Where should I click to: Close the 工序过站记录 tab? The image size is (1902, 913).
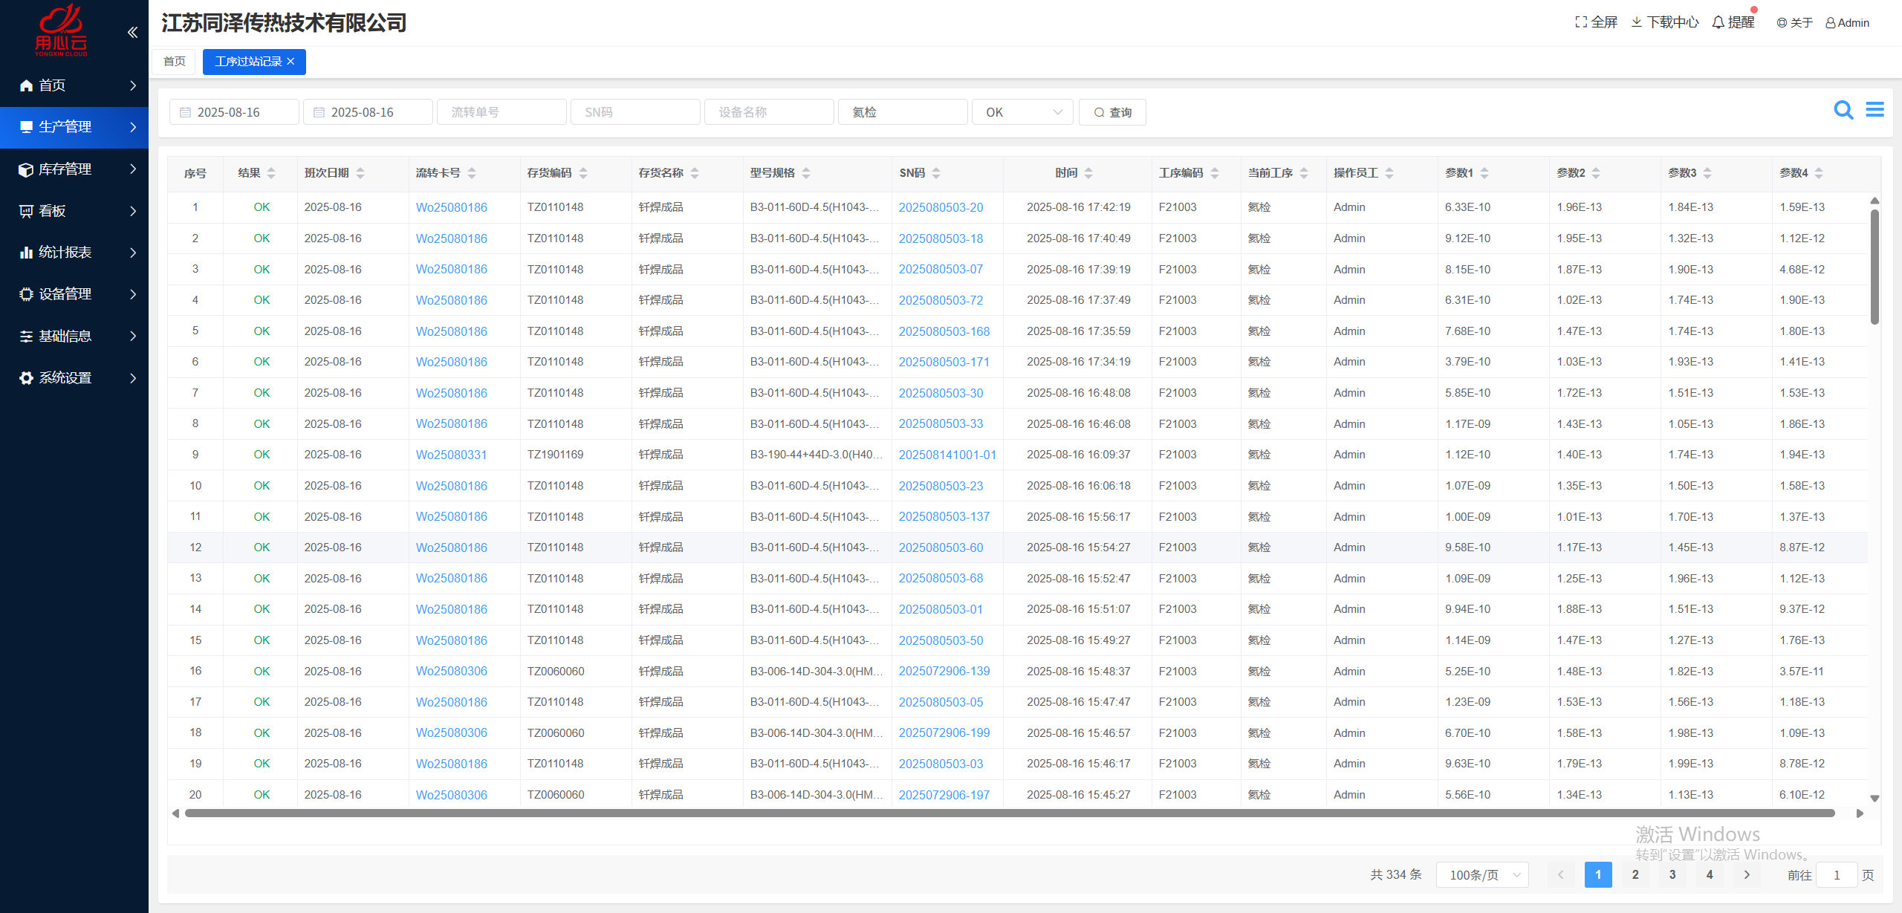[291, 62]
